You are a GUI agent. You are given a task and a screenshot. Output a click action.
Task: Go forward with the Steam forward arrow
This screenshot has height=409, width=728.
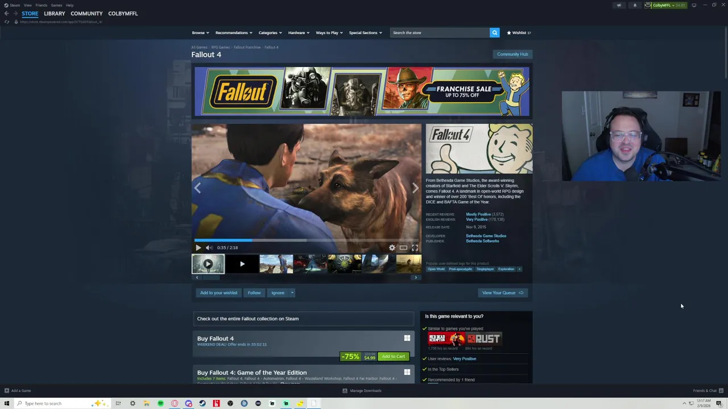tap(15, 13)
